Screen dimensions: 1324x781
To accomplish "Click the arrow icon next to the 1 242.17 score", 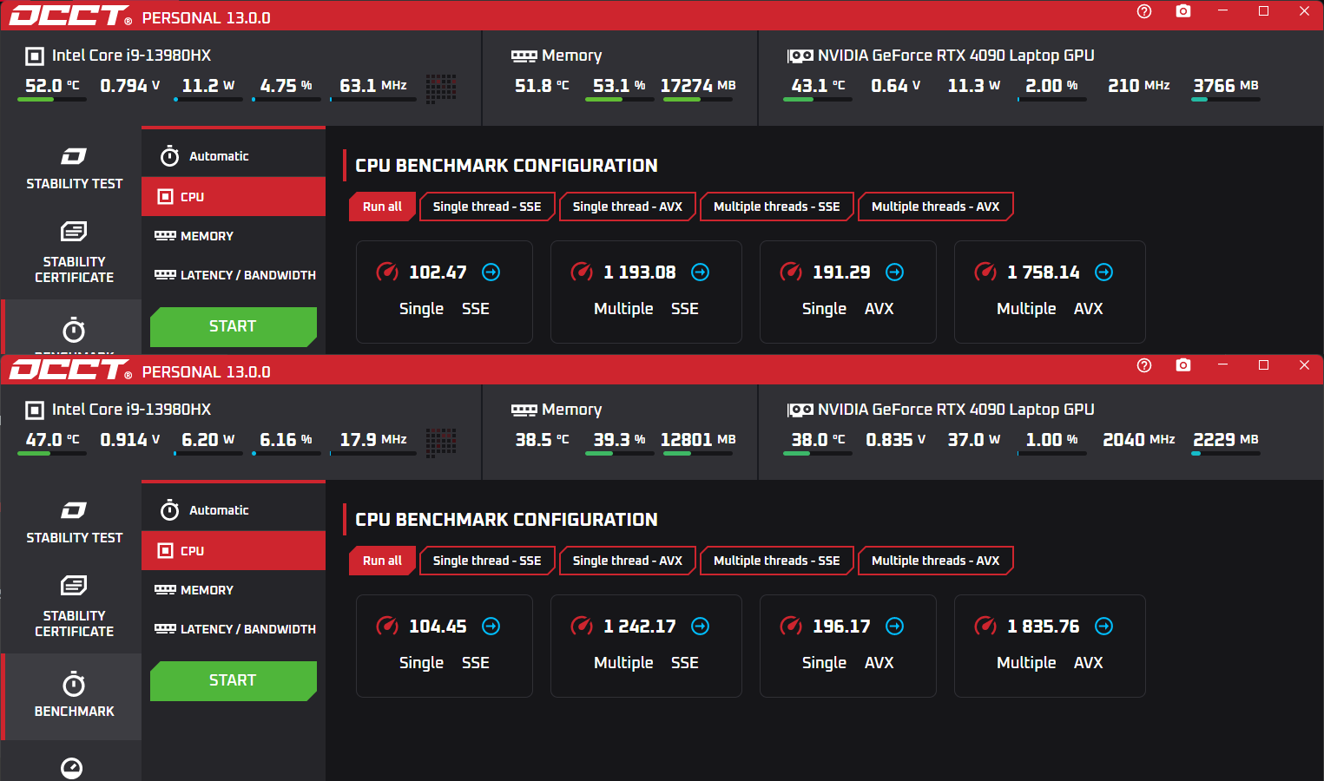I will pyautogui.click(x=701, y=627).
